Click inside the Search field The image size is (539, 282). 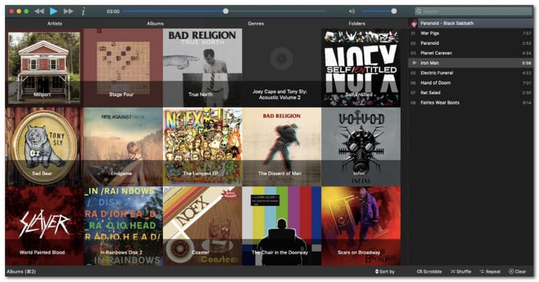[x=474, y=11]
